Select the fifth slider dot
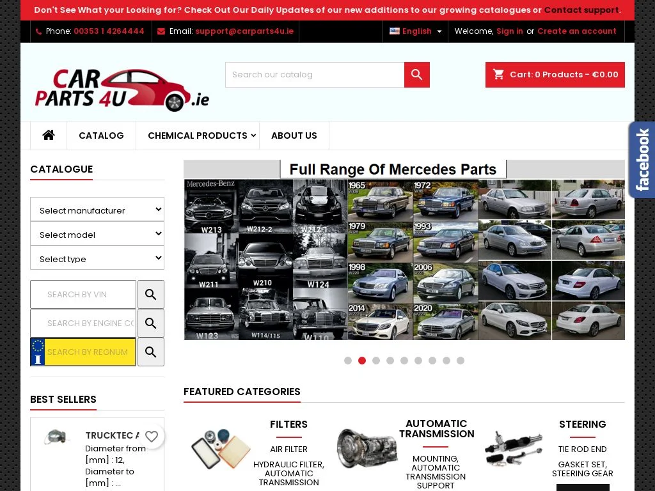Image resolution: width=655 pixels, height=491 pixels. pos(404,361)
